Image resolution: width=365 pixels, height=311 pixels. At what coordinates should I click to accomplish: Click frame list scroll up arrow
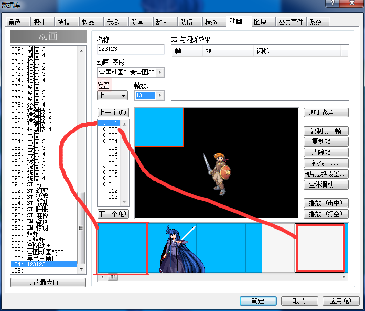tap(124, 124)
